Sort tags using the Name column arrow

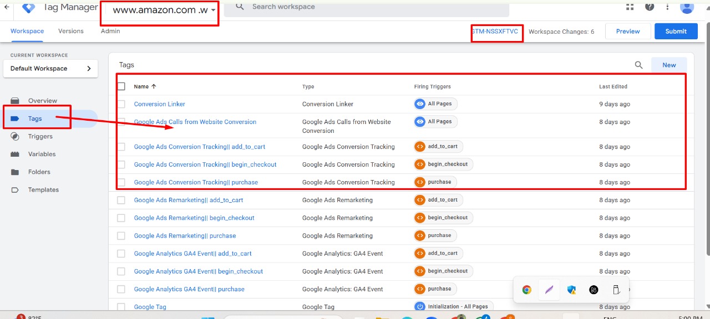pyautogui.click(x=154, y=86)
